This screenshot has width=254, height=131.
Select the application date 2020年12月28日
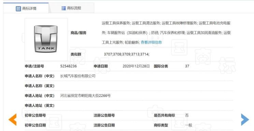(x=136, y=66)
